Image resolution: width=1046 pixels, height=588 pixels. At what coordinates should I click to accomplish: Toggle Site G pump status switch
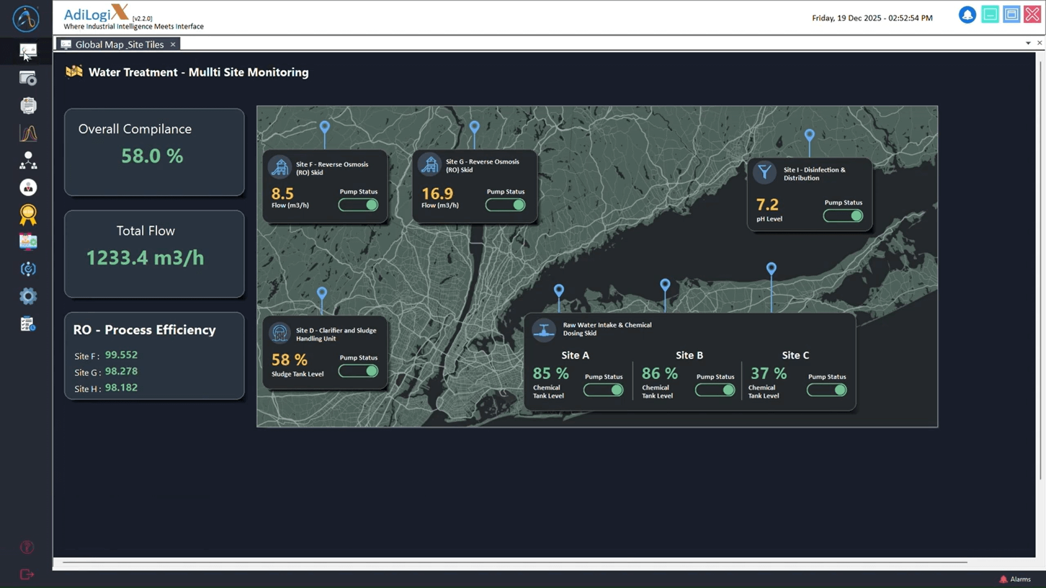[505, 205]
